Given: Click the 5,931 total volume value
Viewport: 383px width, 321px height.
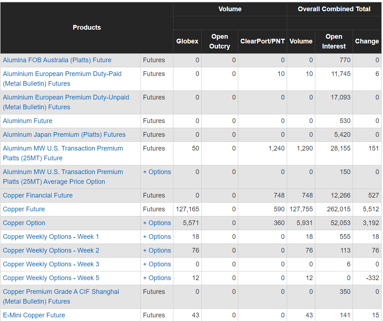Looking at the screenshot, I should (304, 223).
